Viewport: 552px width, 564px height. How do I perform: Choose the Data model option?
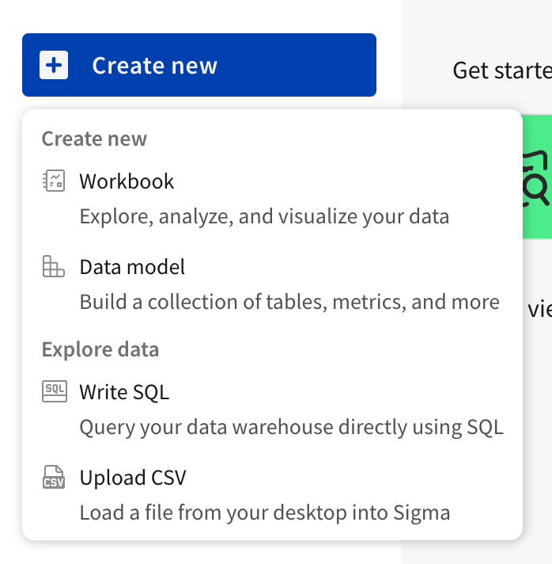pyautogui.click(x=132, y=267)
